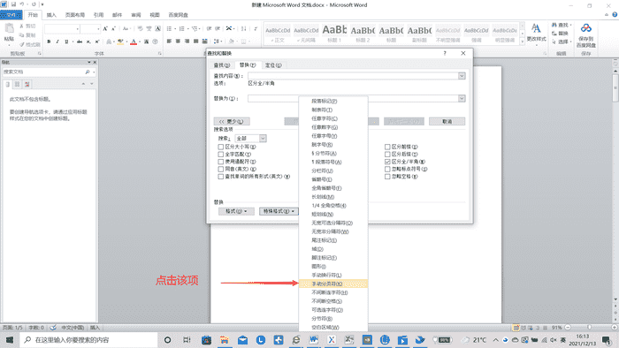Click the superscript icon
This screenshot has height=348, width=619.
point(96,42)
